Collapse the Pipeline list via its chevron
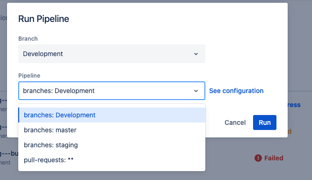 click(x=196, y=91)
